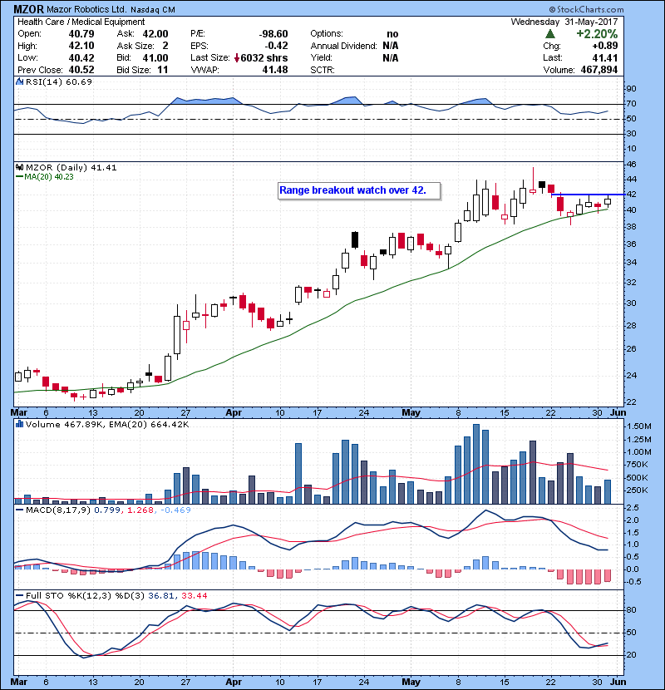Click the MZOR (Daily) 41.41 chart label
This screenshot has height=690, width=665.
[x=71, y=167]
